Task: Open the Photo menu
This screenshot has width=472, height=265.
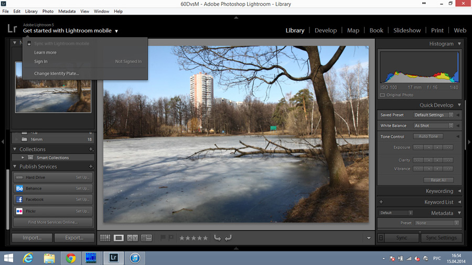Action: [48, 12]
